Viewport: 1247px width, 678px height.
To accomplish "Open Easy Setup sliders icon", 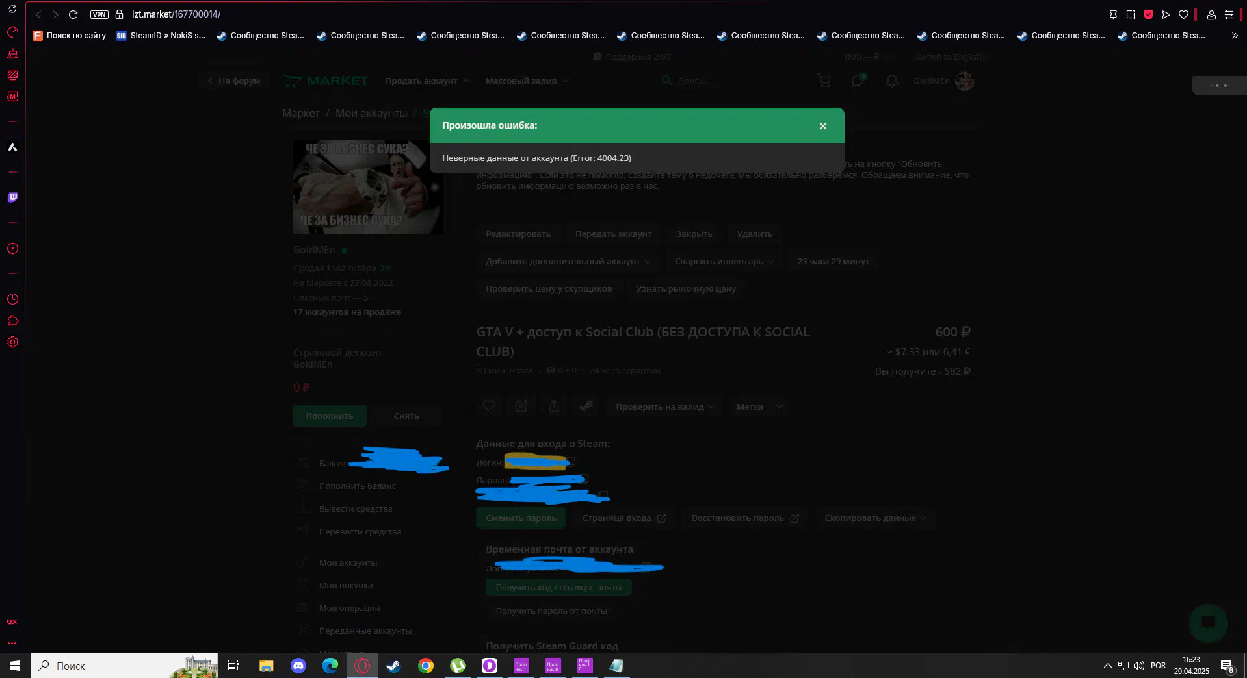I will tap(1229, 14).
